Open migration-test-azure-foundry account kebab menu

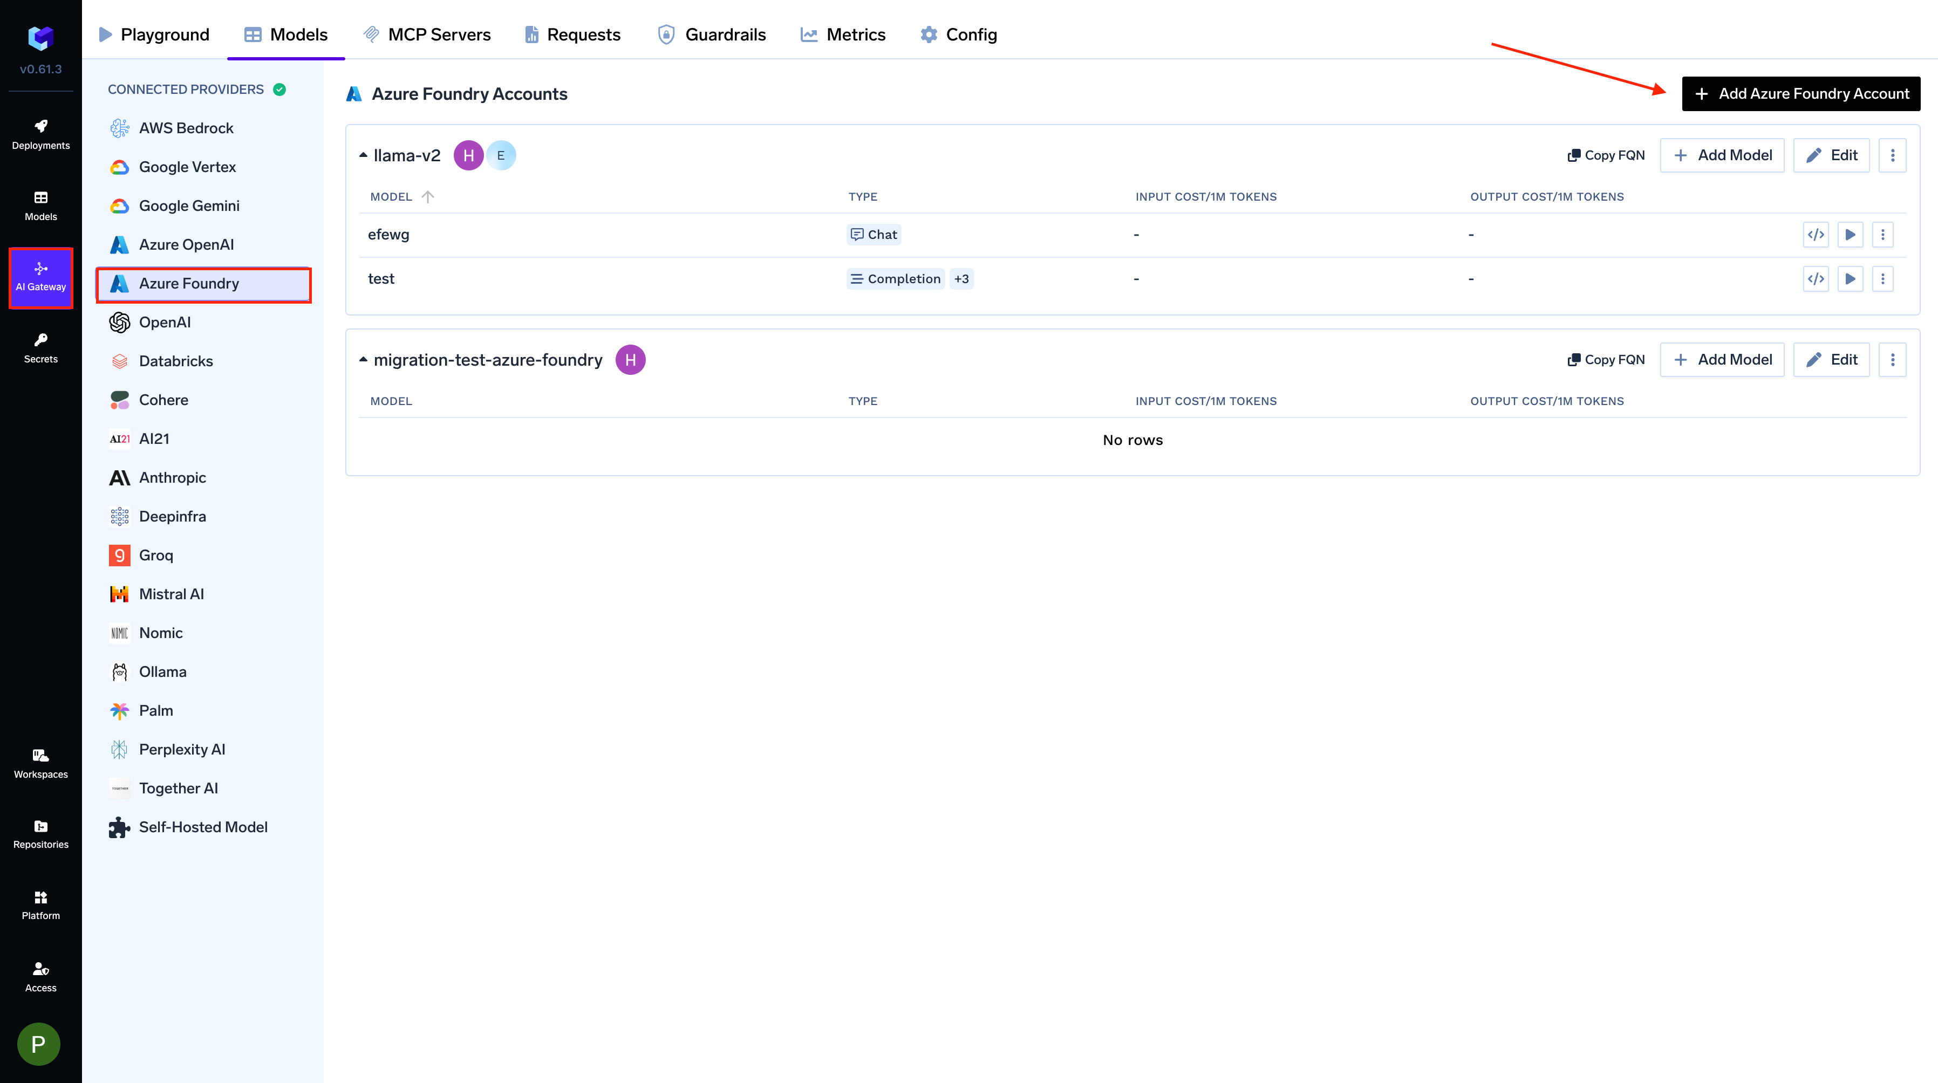(x=1893, y=360)
